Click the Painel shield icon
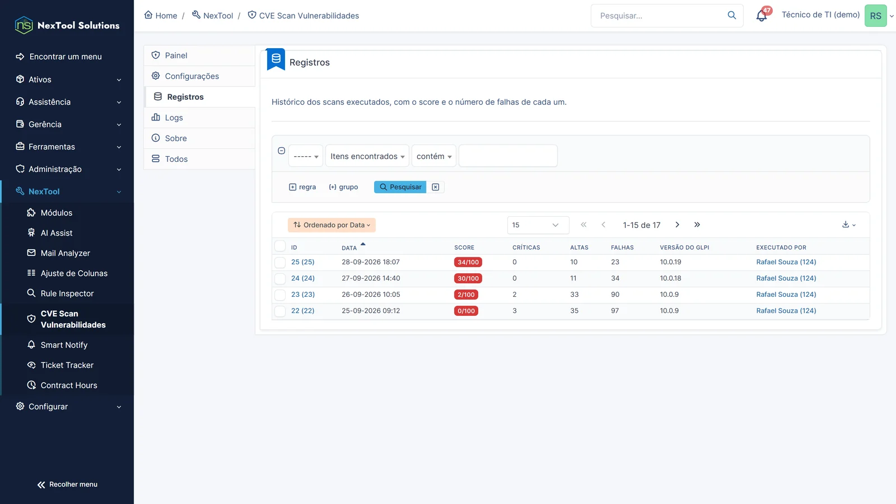The image size is (896, 504). tap(156, 55)
